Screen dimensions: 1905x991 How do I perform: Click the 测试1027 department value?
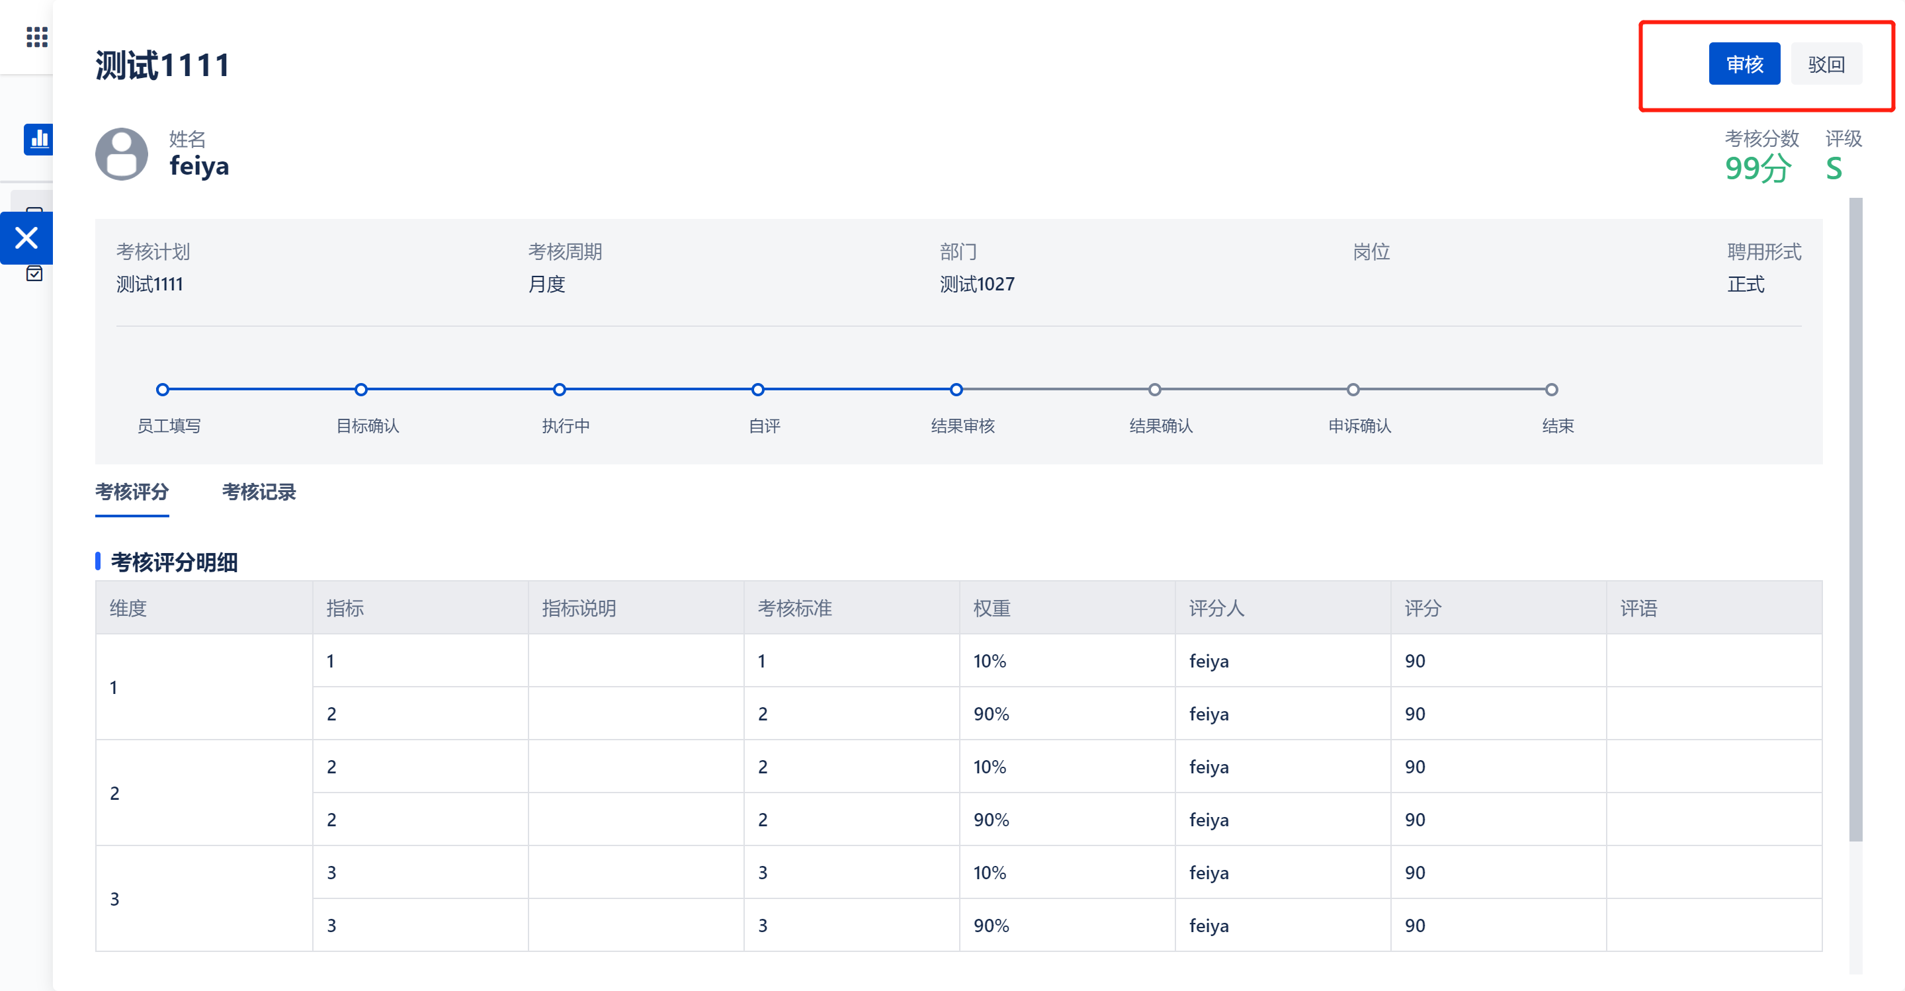pyautogui.click(x=977, y=284)
